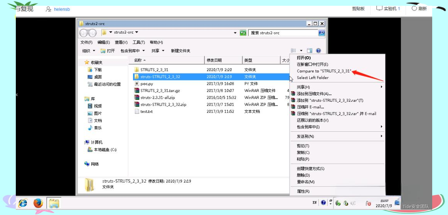Toggle the preview pane icon
The image size is (448, 215).
click(310, 50)
